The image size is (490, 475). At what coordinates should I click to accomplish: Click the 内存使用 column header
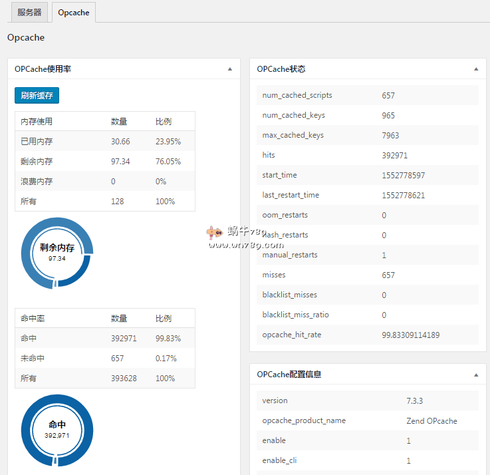[37, 122]
